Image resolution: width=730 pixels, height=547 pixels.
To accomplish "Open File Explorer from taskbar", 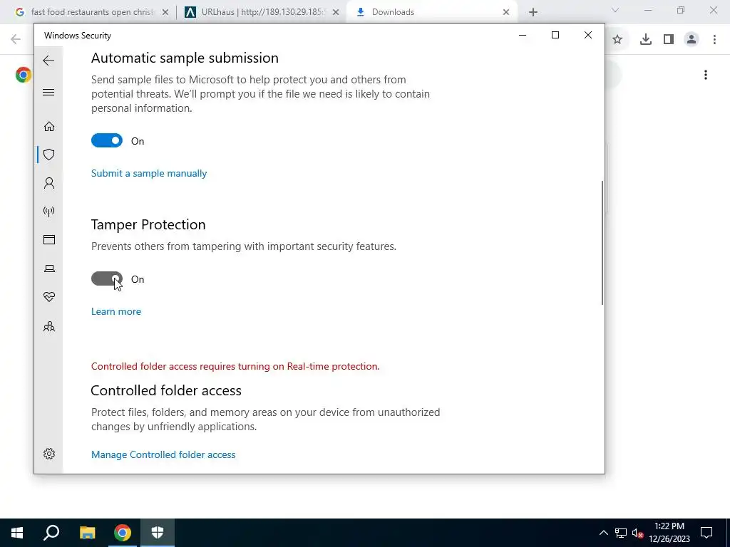I will (87, 533).
